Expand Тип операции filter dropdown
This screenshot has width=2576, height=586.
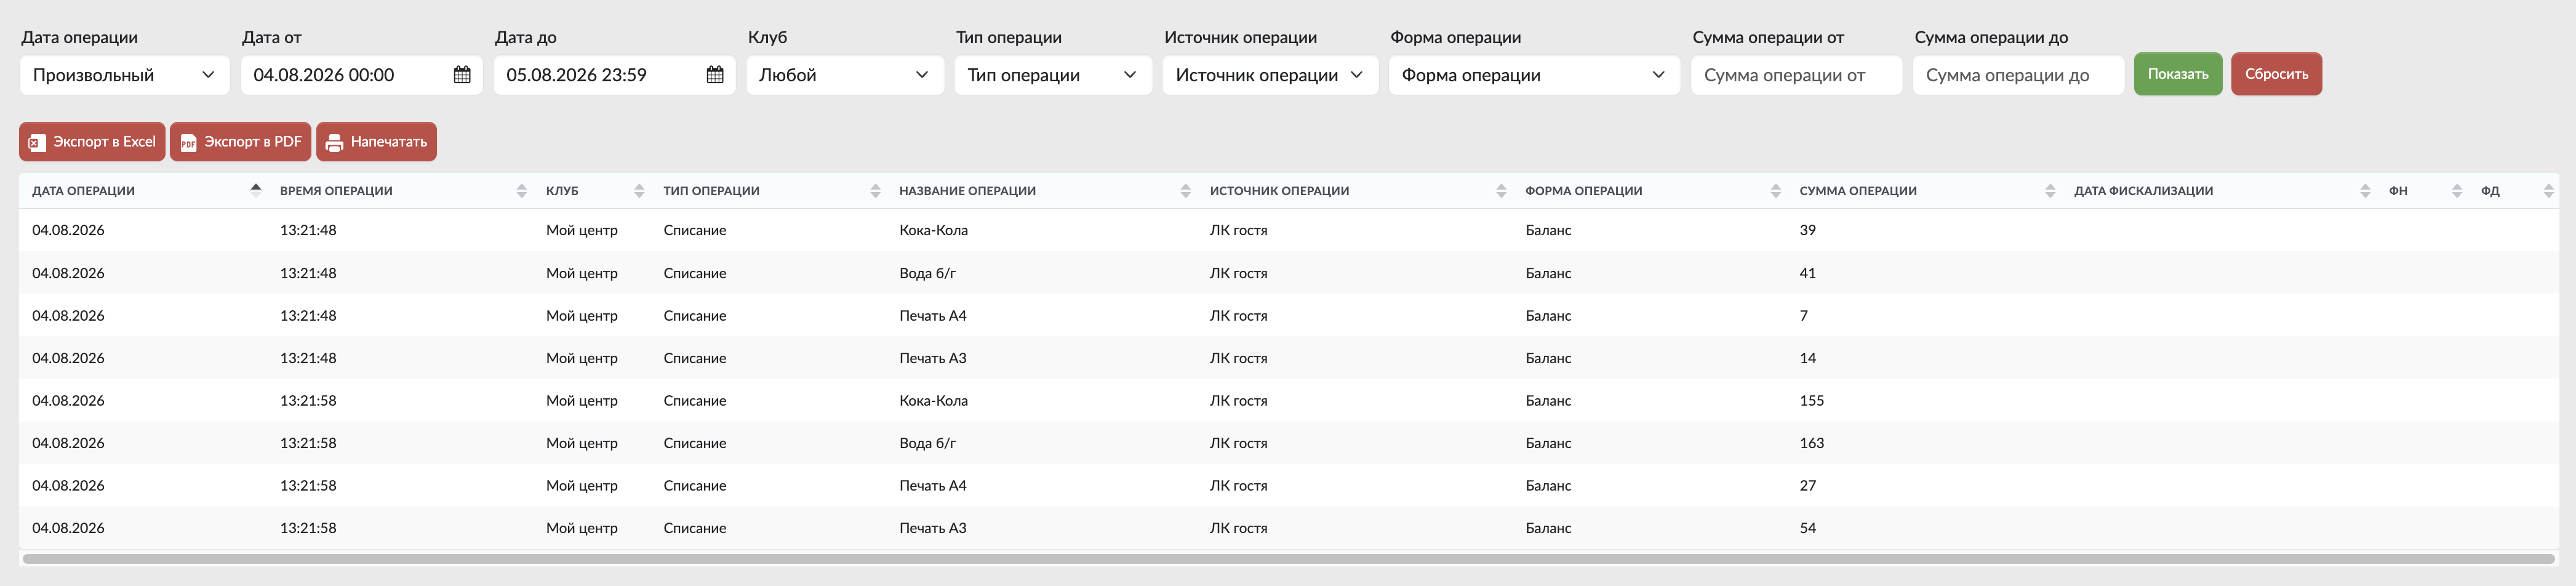[x=1053, y=75]
